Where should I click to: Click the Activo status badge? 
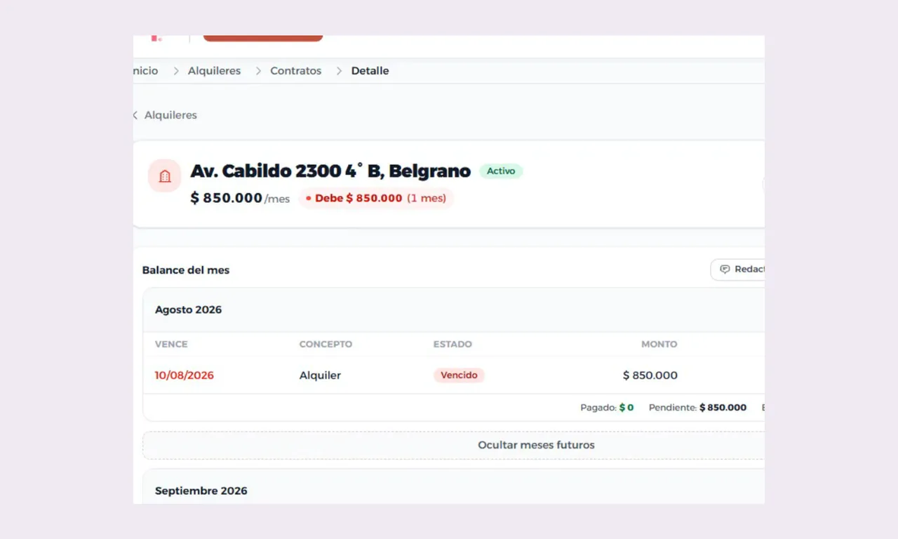501,171
